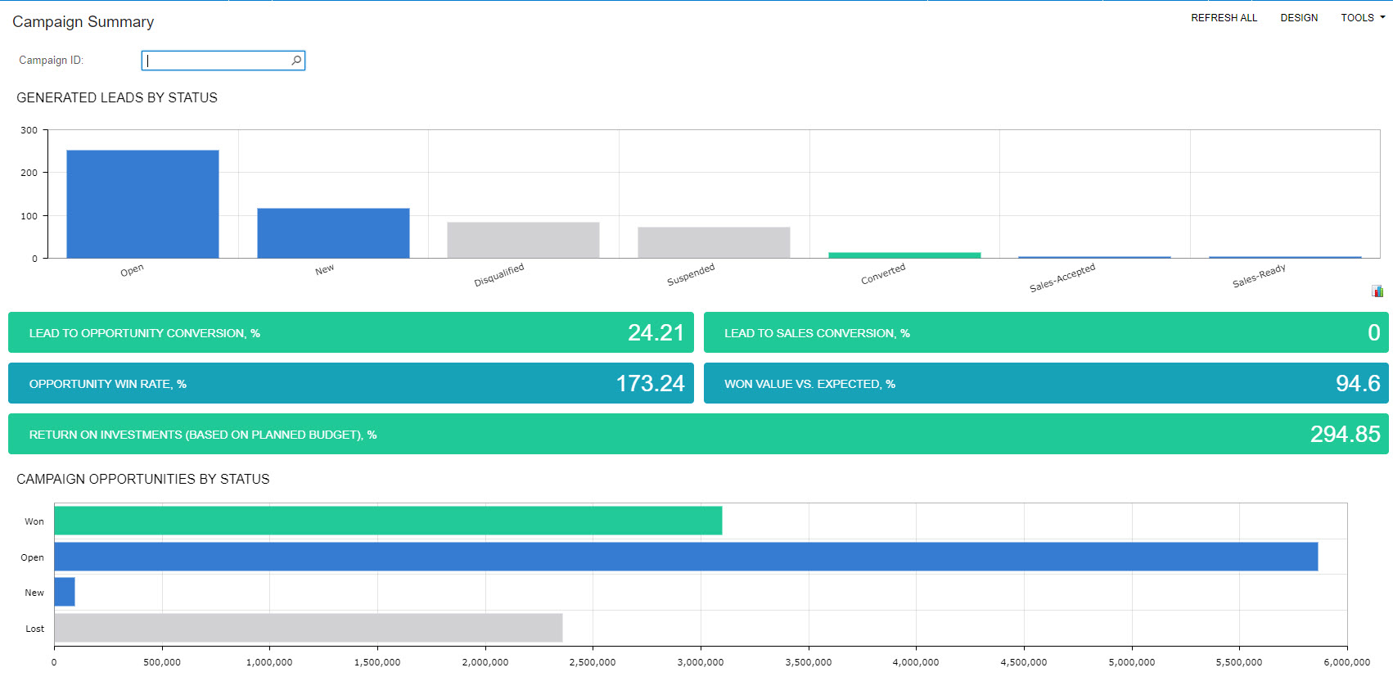
Task: Open the small chart type icon below leads chart
Action: 1377,291
